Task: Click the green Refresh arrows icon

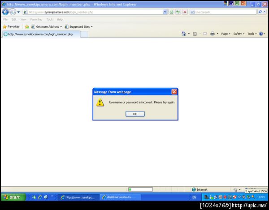Action: (x=178, y=12)
